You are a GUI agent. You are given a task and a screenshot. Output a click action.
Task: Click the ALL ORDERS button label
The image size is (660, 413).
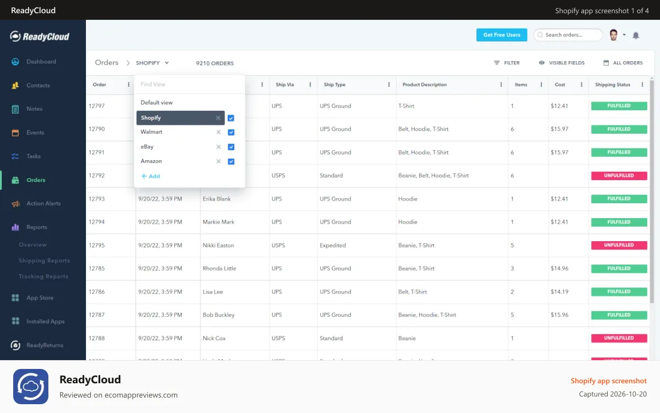coord(628,63)
